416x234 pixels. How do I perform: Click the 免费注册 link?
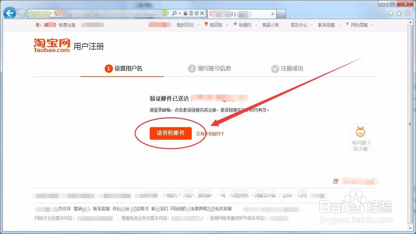coord(67,25)
